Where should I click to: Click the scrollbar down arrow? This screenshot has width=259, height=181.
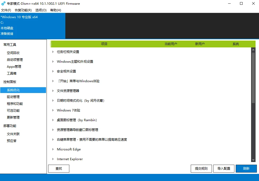(253, 160)
